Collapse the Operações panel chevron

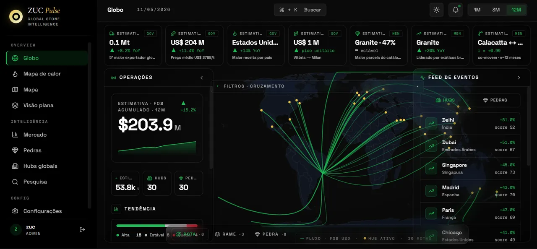click(201, 78)
